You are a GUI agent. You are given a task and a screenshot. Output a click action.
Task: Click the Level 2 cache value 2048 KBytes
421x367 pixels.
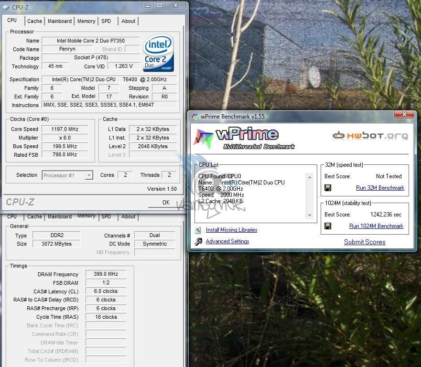(153, 146)
